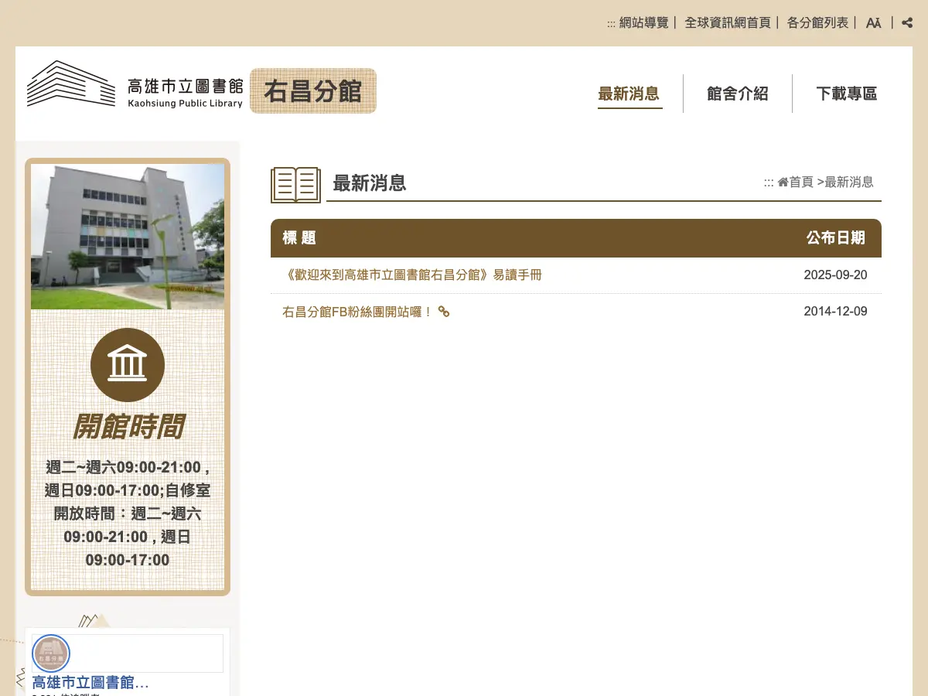This screenshot has width=928, height=696.
Task: Click the round museum building icon
Action: coord(128,365)
